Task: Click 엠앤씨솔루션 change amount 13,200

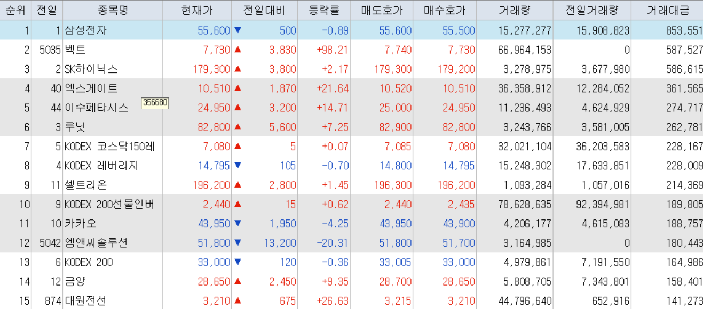Action: pyautogui.click(x=280, y=243)
